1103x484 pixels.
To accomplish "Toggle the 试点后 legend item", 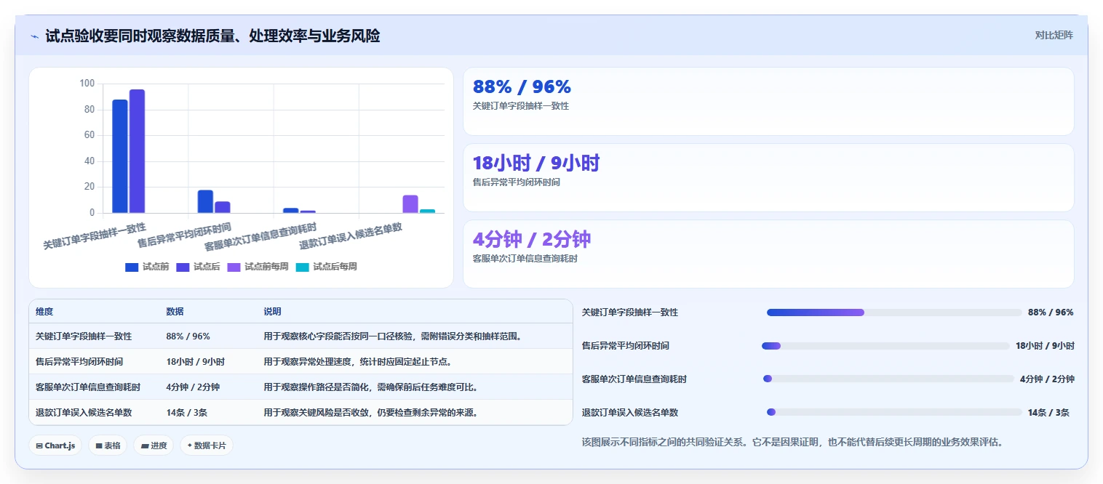I will pos(198,267).
